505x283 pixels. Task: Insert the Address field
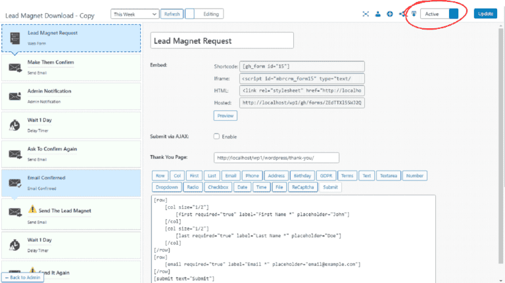coord(276,175)
